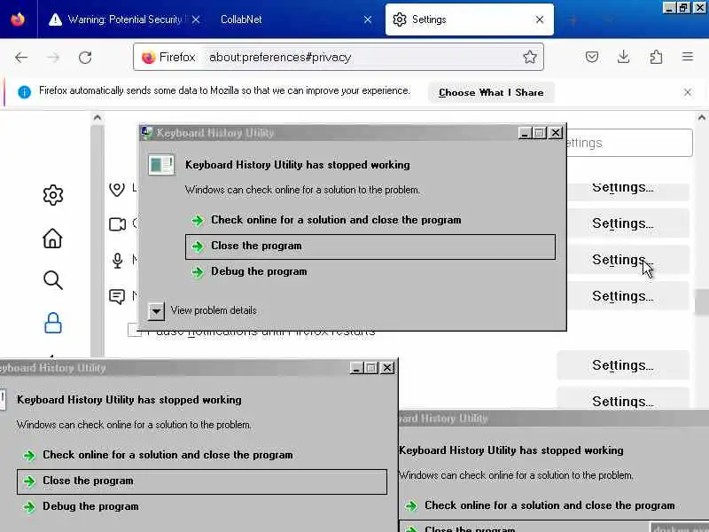Open the Settings... button below the top crash dialog

pyautogui.click(x=623, y=365)
